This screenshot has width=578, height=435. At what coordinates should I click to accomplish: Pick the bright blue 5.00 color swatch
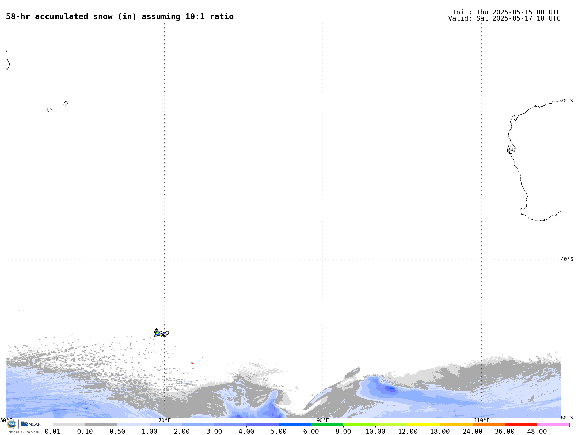(x=295, y=425)
